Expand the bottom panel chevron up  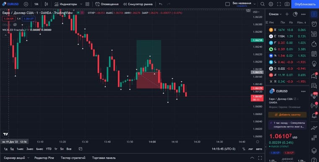(252, 158)
